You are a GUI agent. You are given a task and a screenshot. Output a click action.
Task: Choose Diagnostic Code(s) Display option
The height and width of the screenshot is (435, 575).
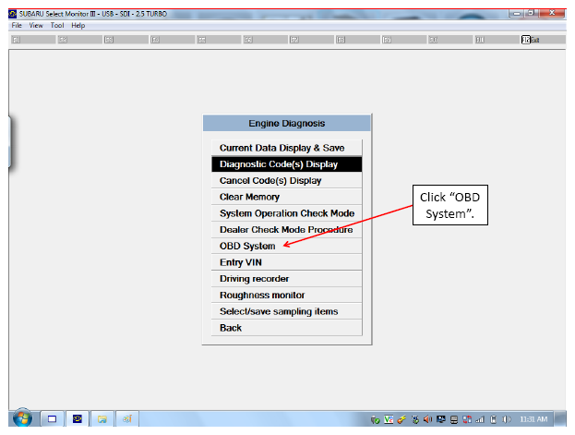point(286,164)
